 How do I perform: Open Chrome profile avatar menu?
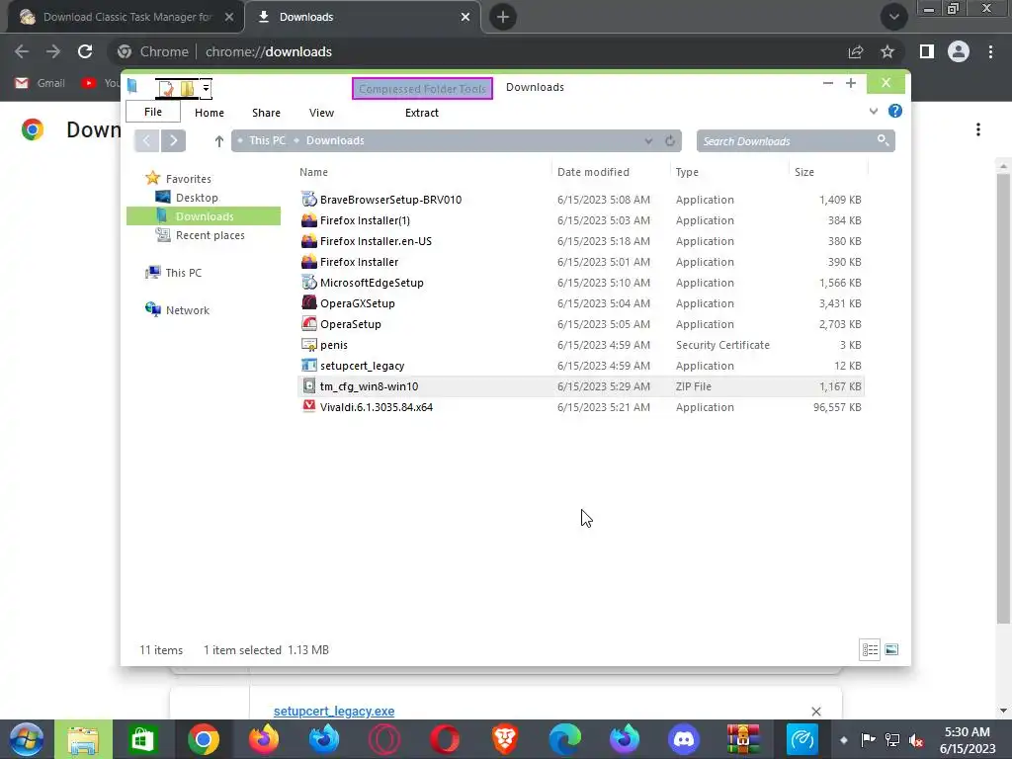(959, 51)
